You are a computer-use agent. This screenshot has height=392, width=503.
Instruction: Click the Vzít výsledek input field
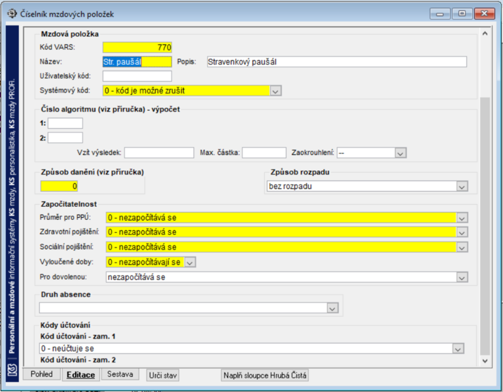(159, 153)
